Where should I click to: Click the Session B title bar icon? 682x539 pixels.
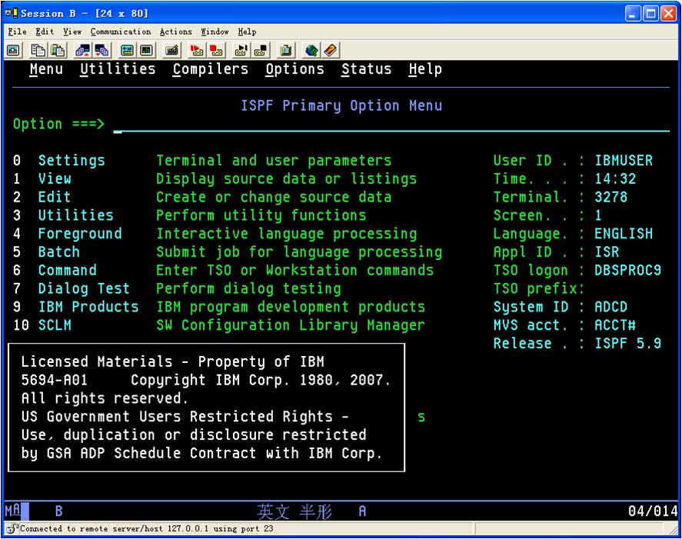[x=12, y=13]
